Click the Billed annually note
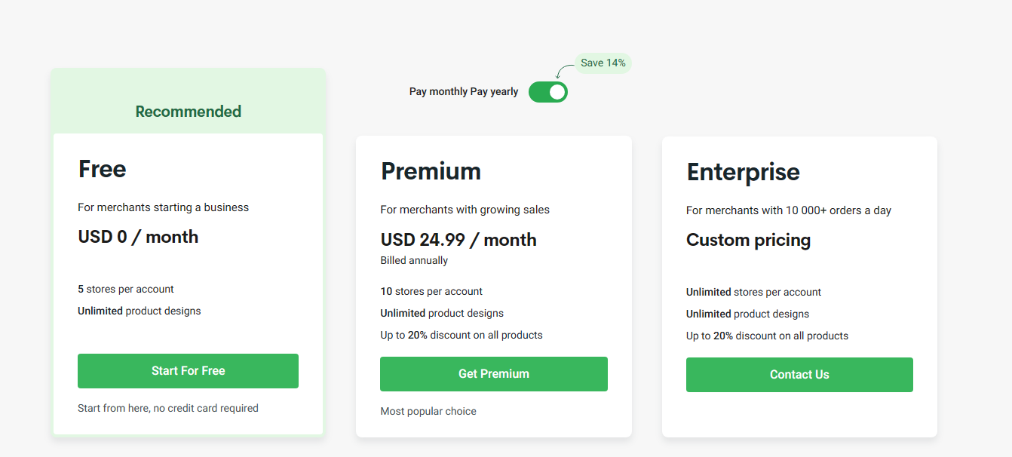 click(414, 261)
